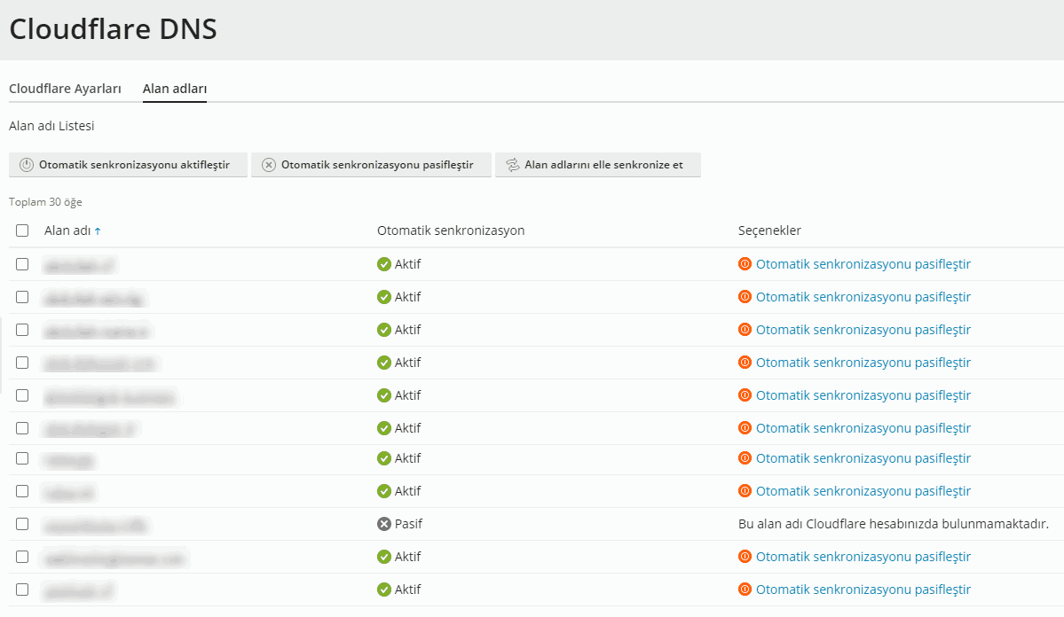Switch to the 'Alan adları' tab
Image resolution: width=1064 pixels, height=617 pixels.
click(175, 89)
